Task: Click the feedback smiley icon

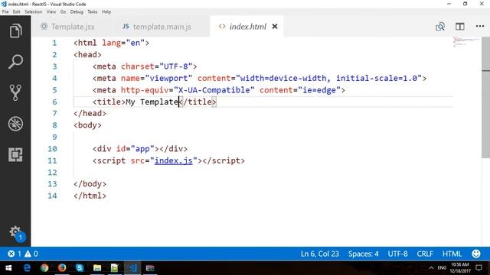Action: coord(476,254)
